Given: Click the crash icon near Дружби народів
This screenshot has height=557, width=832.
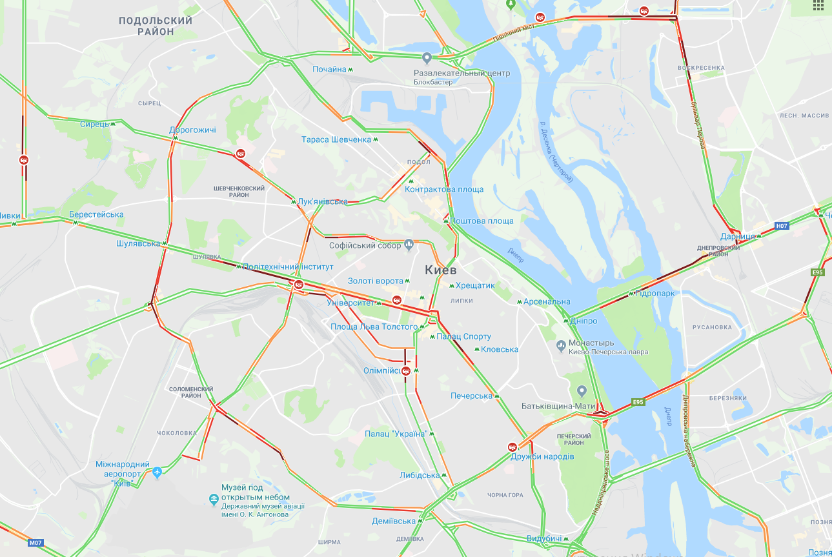Looking at the screenshot, I should 512,447.
